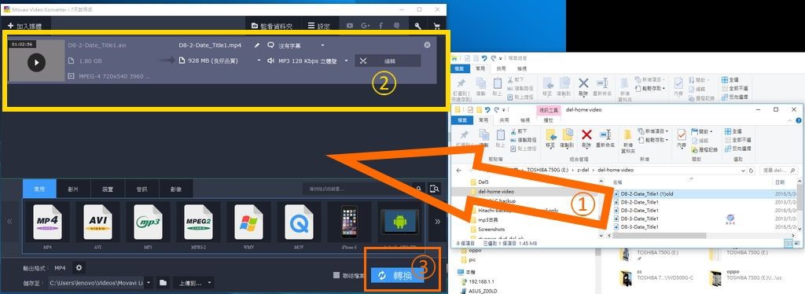This screenshot has height=294, width=805.
Task: Click the pencil icon to rename output file
Action: coord(257,45)
